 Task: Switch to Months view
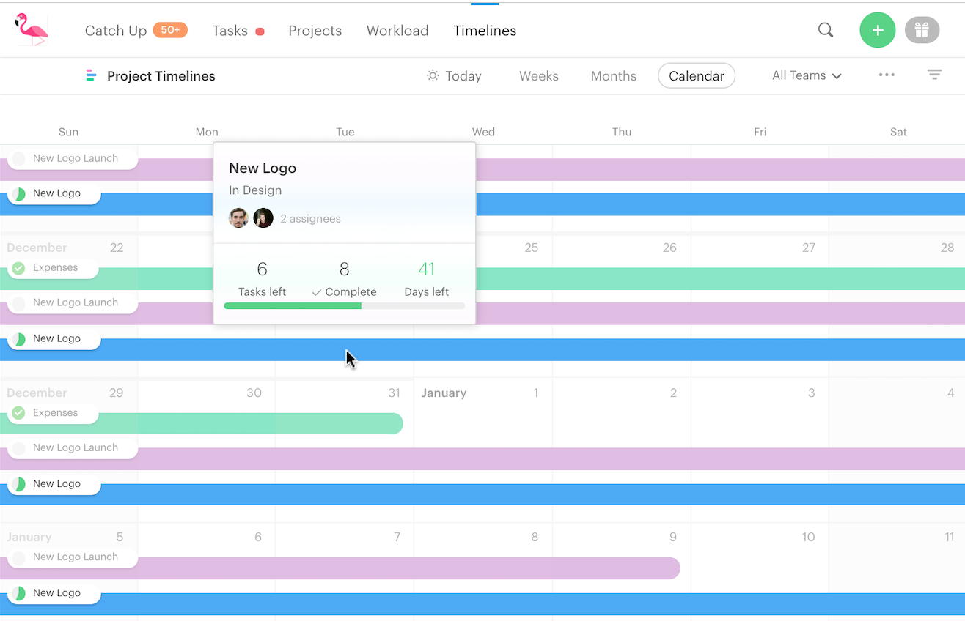point(614,76)
